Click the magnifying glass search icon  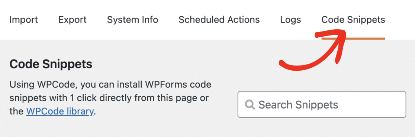pos(250,104)
